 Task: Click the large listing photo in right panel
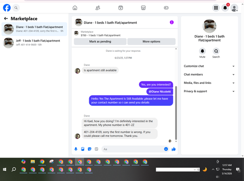(x=209, y=26)
